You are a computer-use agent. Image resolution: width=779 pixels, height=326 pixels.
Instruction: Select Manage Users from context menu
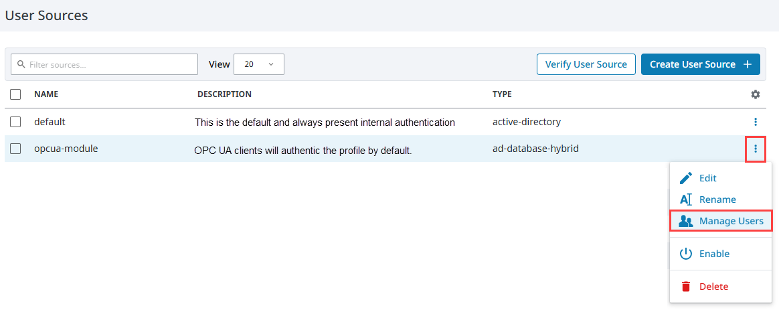point(721,221)
